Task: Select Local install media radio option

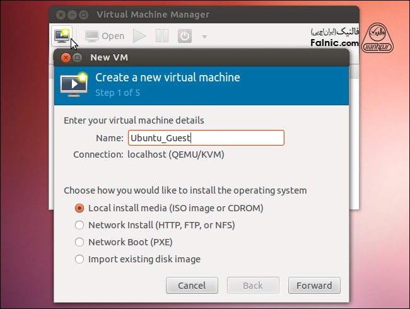Action: (79, 207)
